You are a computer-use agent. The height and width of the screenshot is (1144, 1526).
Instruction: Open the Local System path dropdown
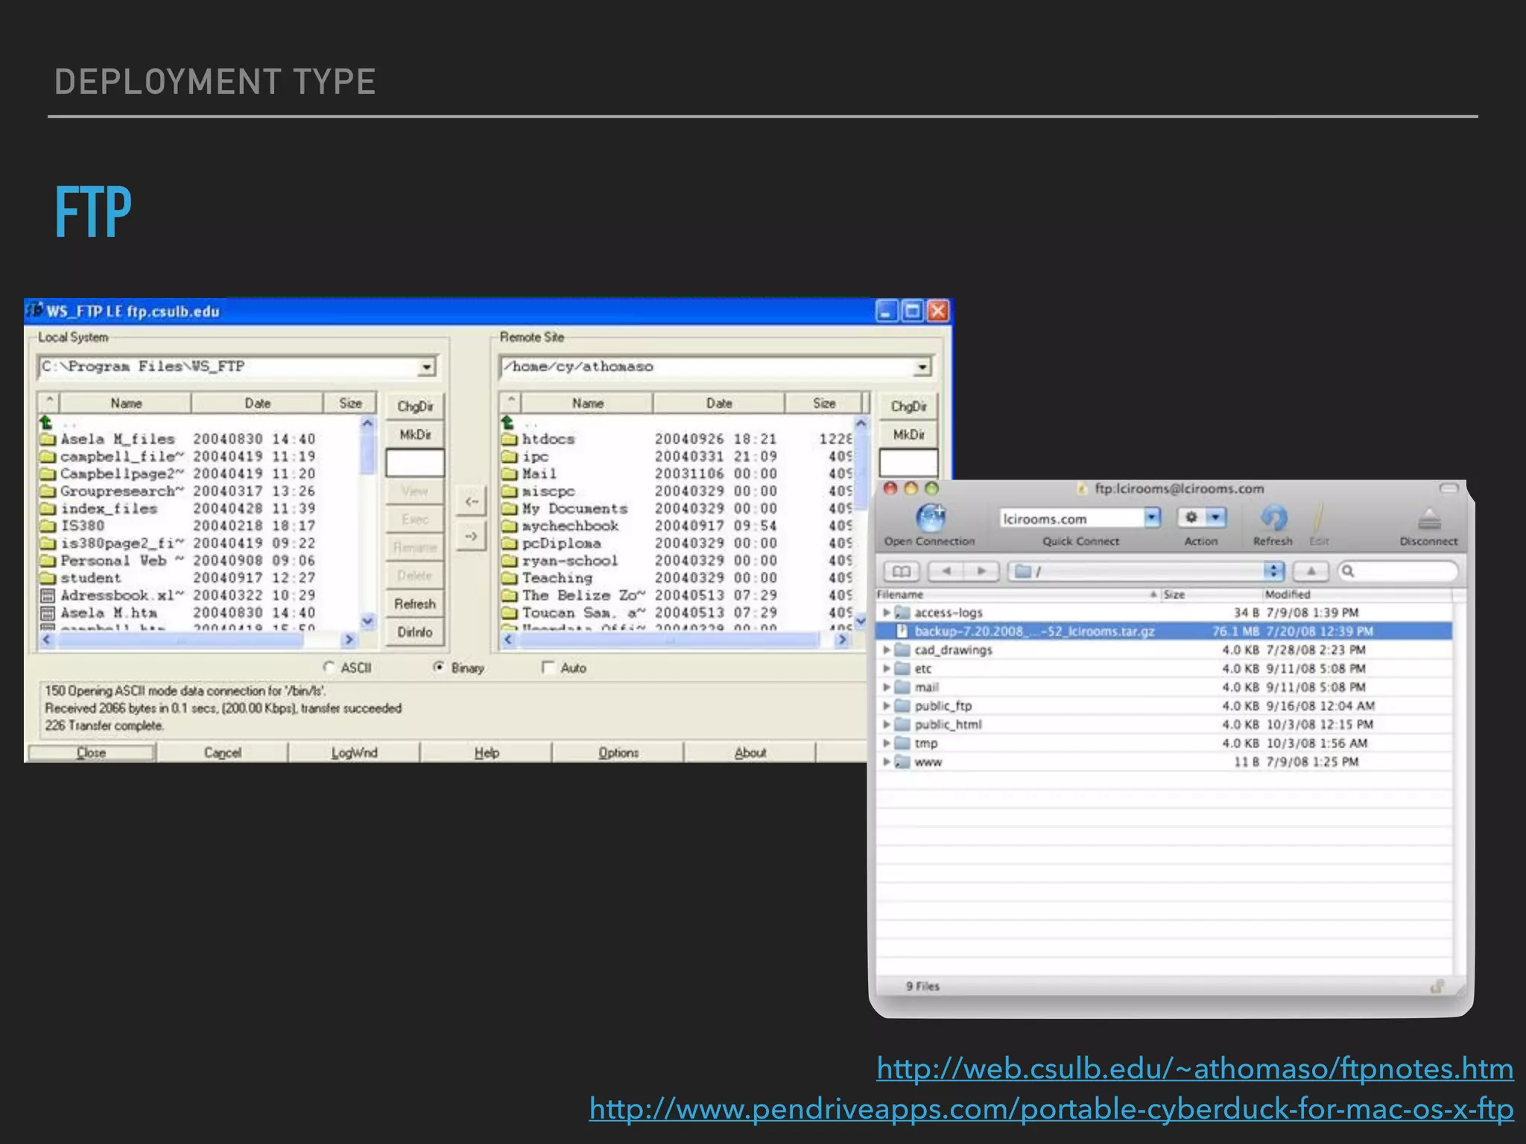point(426,366)
